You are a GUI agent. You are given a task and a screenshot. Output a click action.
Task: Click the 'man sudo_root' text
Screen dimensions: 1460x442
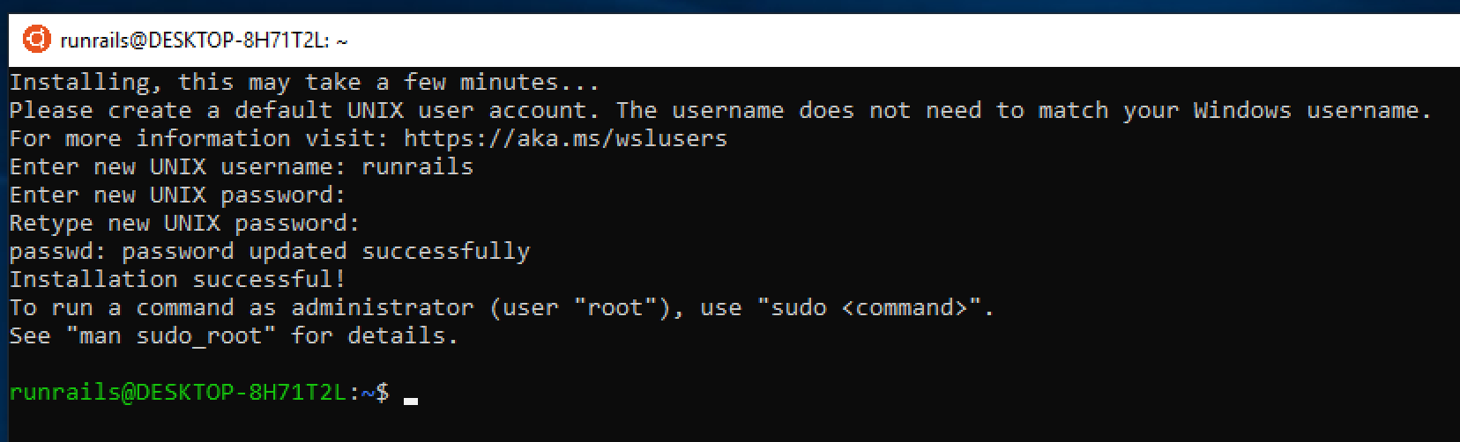click(171, 336)
